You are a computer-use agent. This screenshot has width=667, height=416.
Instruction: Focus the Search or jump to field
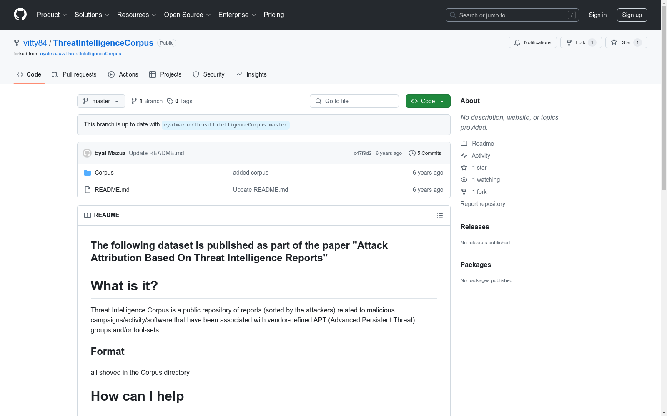[512, 15]
